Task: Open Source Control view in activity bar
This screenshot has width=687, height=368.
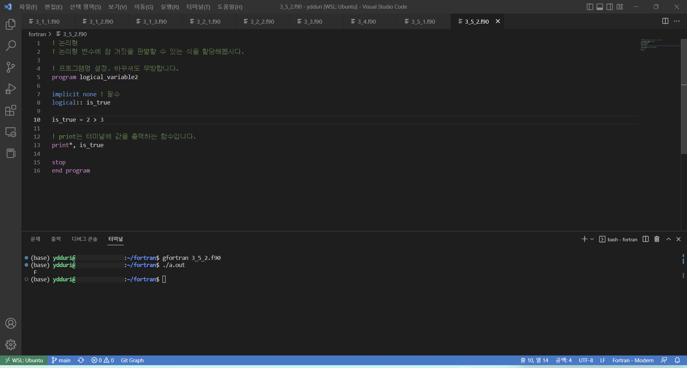Action: pos(11,67)
